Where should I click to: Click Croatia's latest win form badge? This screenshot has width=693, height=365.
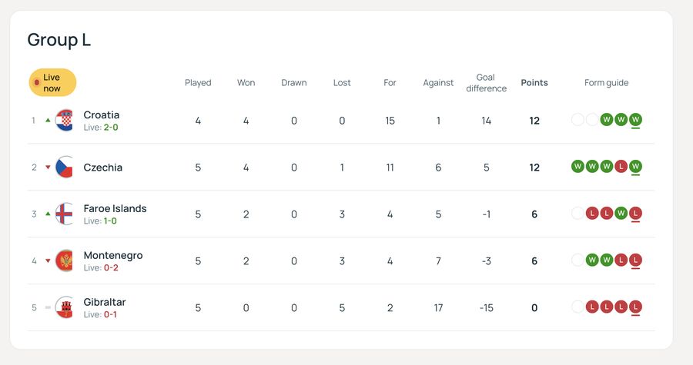(x=635, y=120)
